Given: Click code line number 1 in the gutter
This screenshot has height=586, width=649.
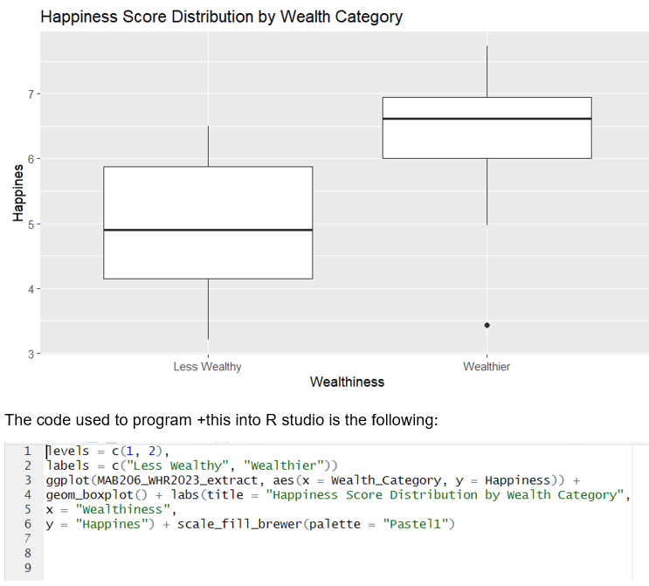Looking at the screenshot, I should (x=28, y=451).
